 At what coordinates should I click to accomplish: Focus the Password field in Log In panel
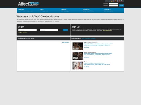click(x=49, y=30)
